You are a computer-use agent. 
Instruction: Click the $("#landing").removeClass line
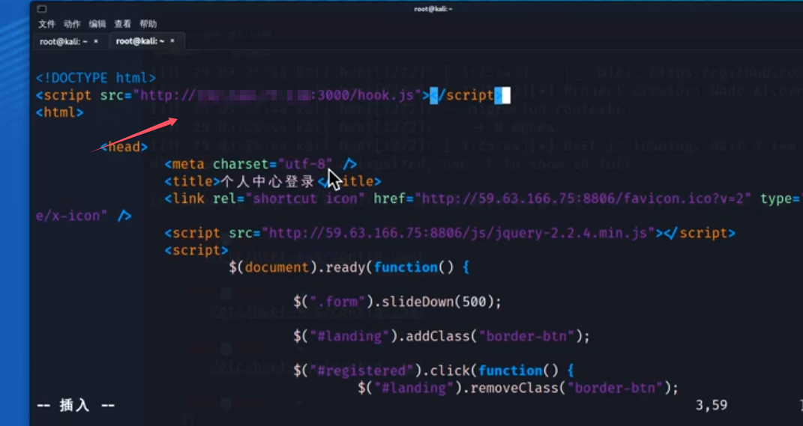pyautogui.click(x=518, y=388)
